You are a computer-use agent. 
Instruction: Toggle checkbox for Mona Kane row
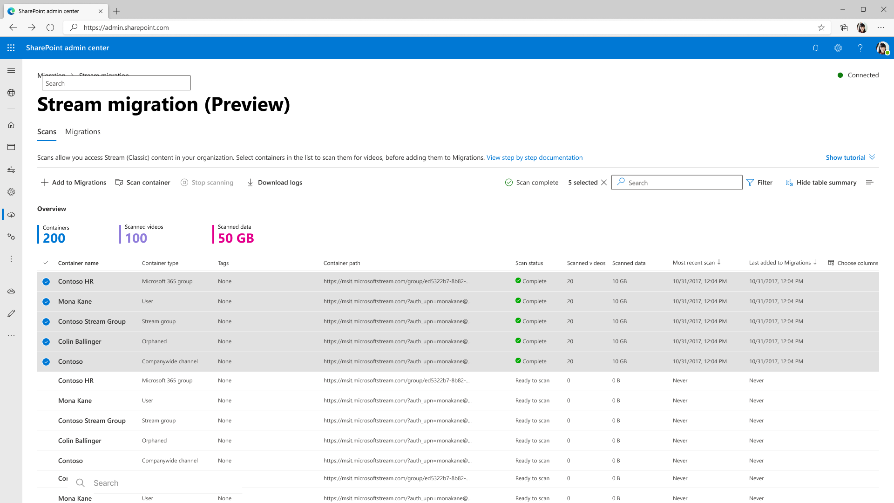point(46,301)
